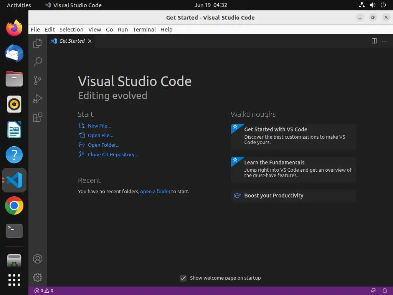Open the Run menu

point(123,30)
